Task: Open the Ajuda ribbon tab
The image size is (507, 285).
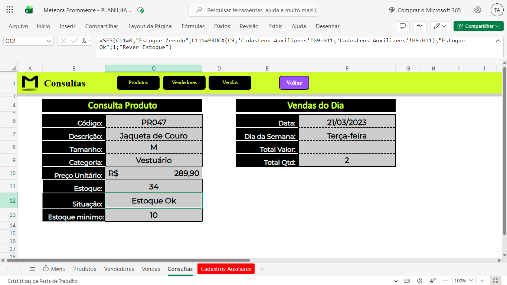Action: (299, 26)
